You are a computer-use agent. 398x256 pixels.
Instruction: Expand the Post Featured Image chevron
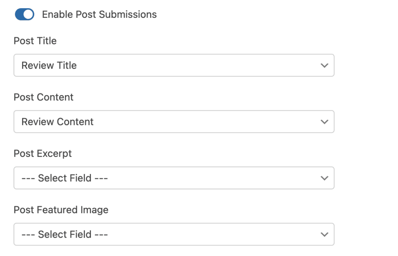(x=325, y=234)
